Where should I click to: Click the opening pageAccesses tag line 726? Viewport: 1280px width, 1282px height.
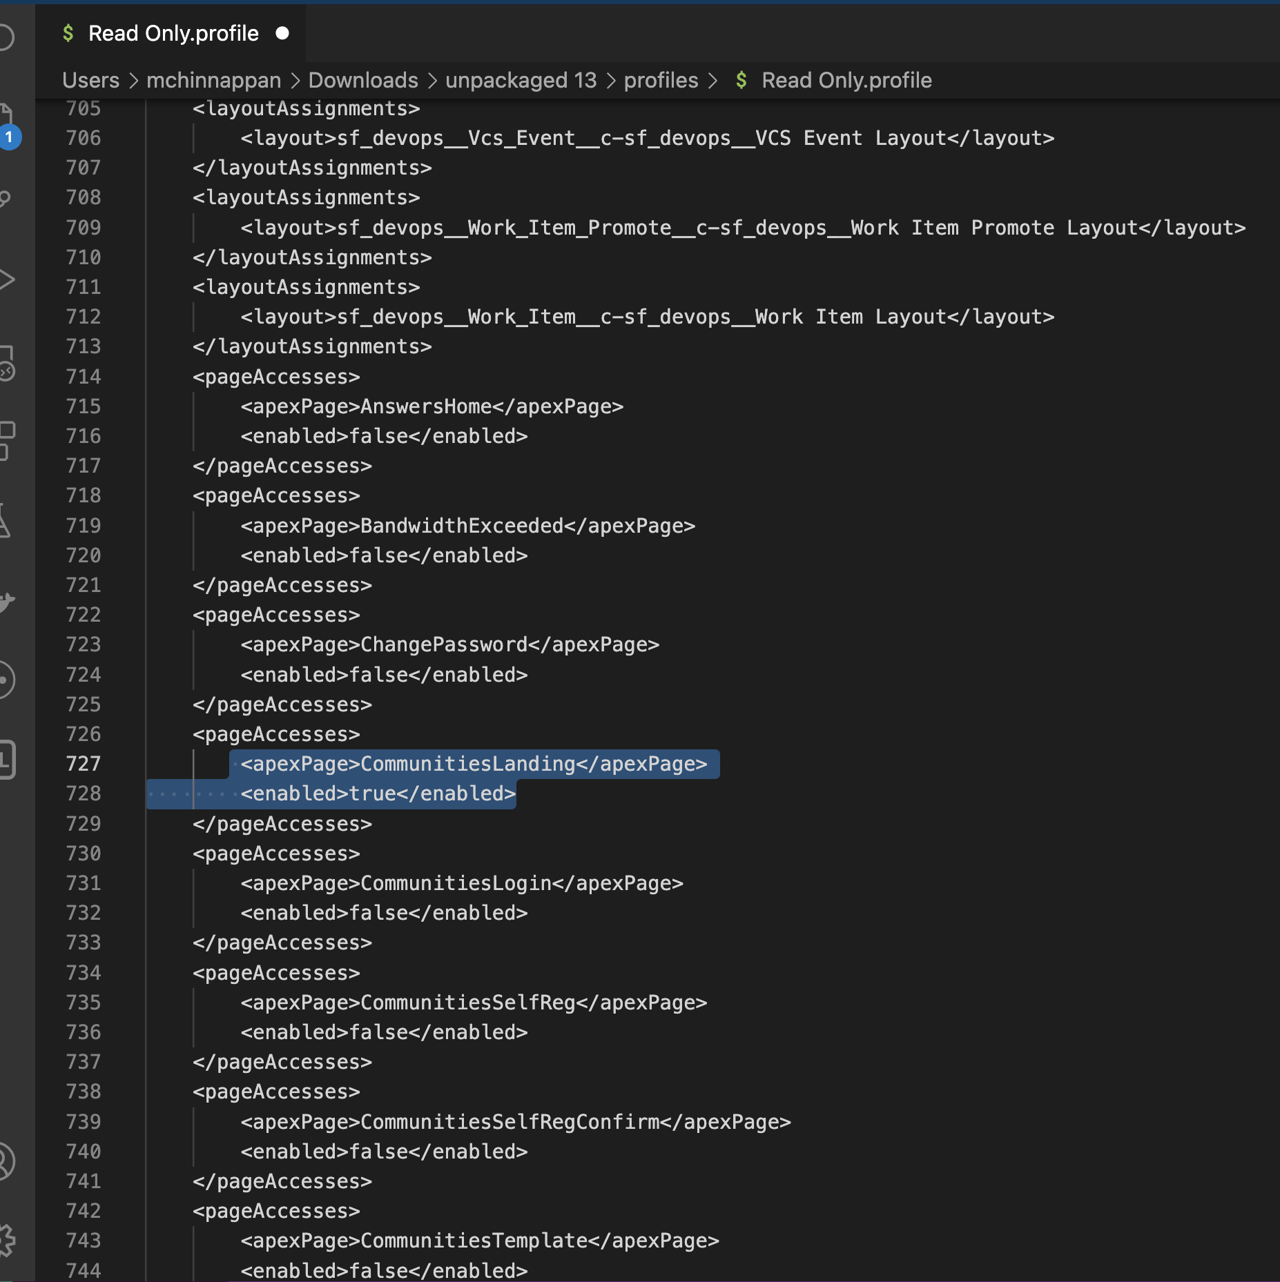[x=276, y=734]
